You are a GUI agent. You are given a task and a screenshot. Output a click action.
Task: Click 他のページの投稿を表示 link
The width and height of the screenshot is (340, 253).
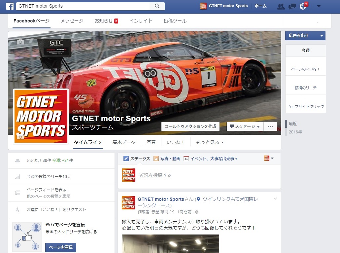(48, 197)
